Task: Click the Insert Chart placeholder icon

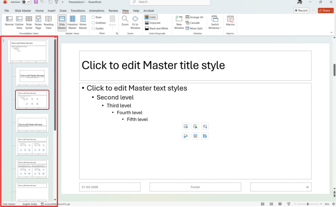Action: coord(205,136)
